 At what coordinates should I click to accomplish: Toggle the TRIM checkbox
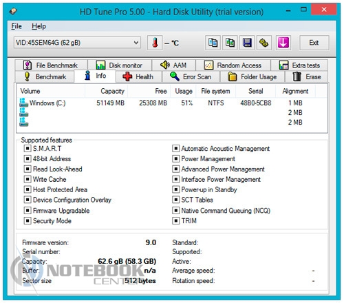[175, 221]
